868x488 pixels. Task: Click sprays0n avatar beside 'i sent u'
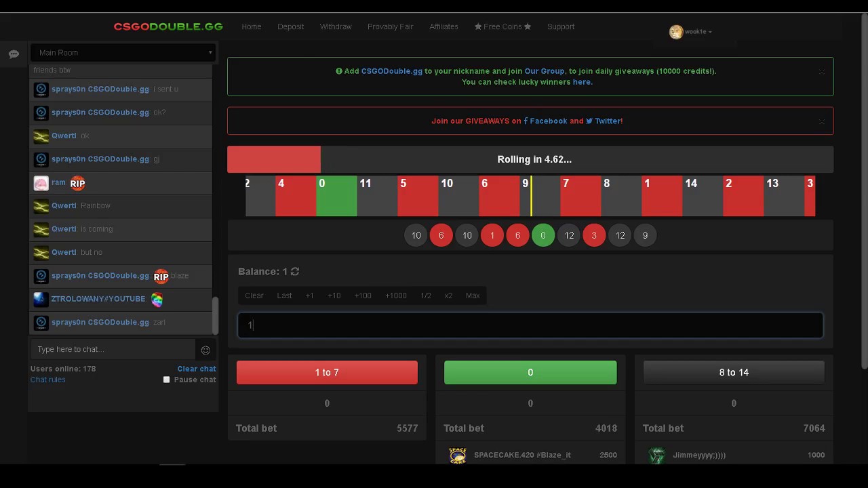click(41, 89)
